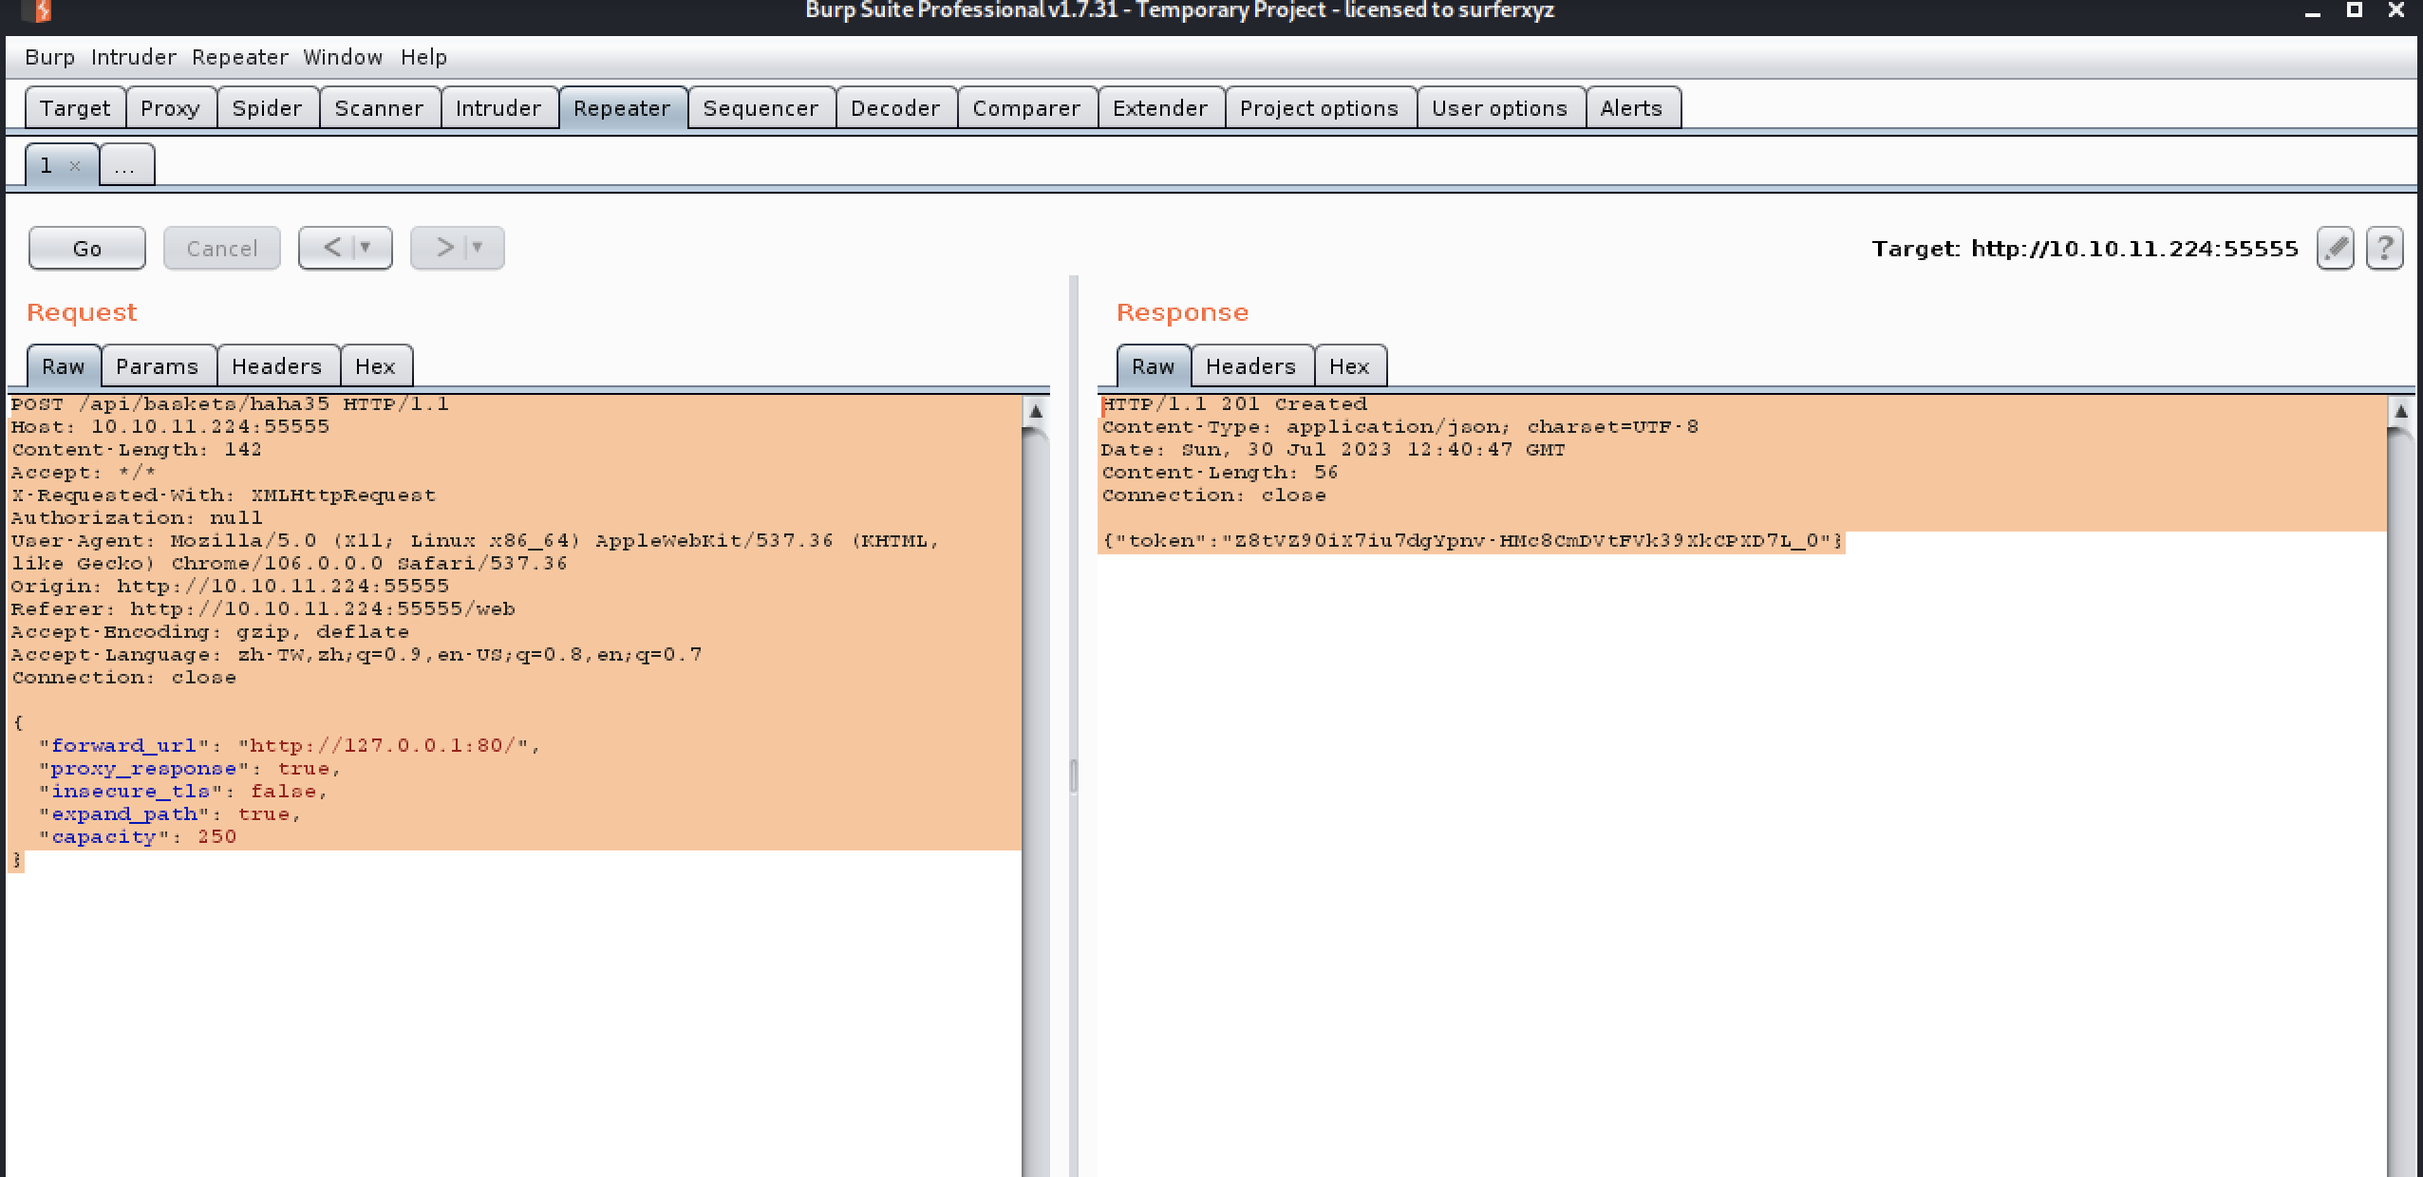Open the Project options tab

coord(1320,107)
